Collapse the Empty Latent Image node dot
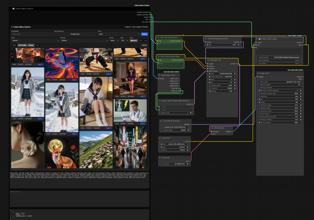Viewport: 314px width, 220px height. 160,101
